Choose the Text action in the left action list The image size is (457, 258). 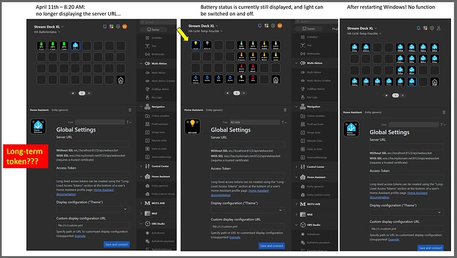click(x=154, y=46)
